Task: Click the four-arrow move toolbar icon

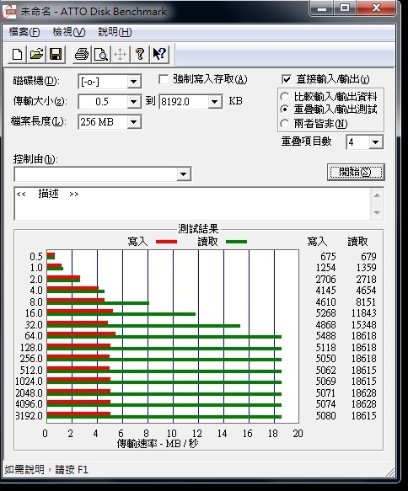Action: point(121,54)
